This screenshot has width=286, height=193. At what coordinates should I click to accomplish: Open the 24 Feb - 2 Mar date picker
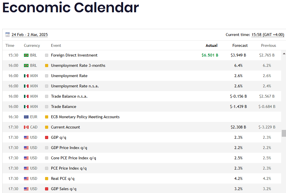(x=30, y=35)
